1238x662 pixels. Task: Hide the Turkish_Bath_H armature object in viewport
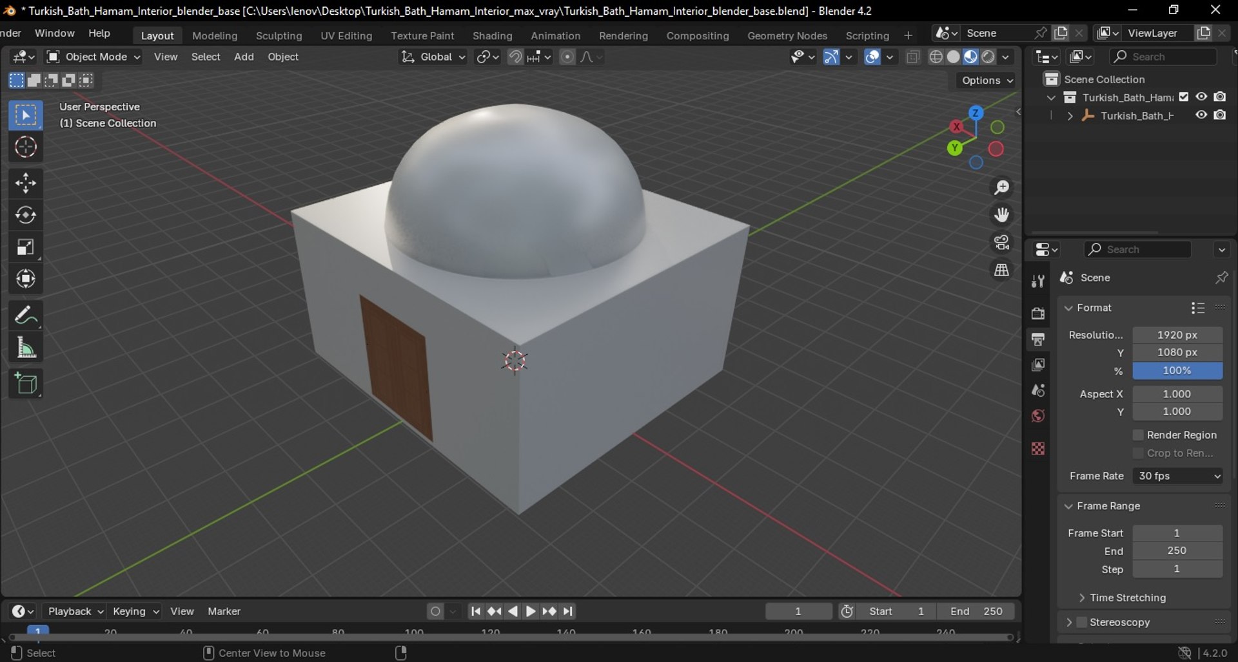pos(1201,115)
